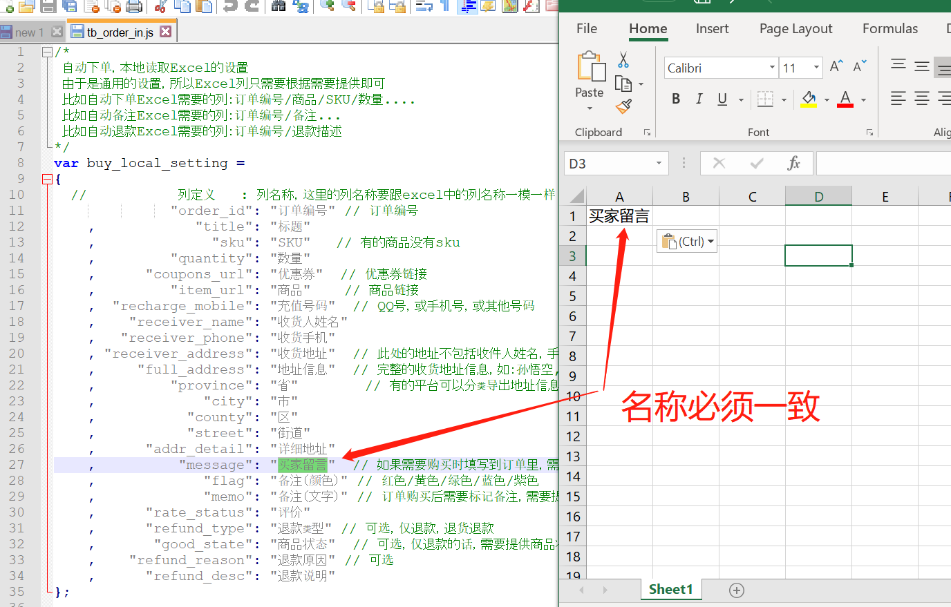951x607 pixels.
Task: Click Notepad++ Cut scissors toolbar icon
Action: [x=160, y=6]
